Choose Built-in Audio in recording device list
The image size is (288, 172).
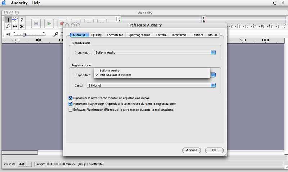coord(152,70)
